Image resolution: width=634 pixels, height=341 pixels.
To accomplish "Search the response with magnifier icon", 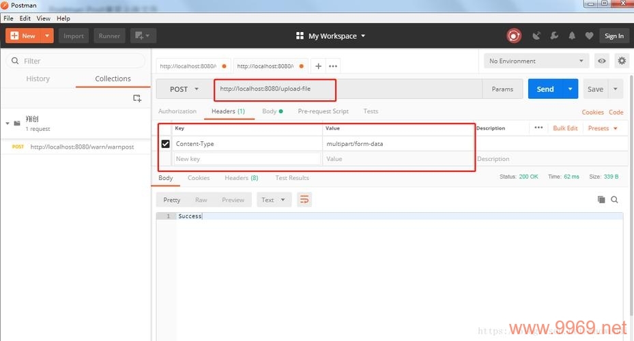I will coord(614,200).
